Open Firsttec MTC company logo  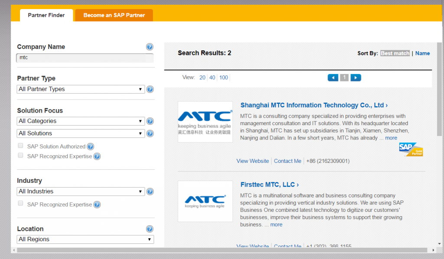tap(205, 201)
